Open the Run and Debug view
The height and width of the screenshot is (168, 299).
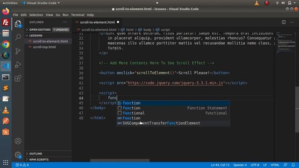[18, 64]
